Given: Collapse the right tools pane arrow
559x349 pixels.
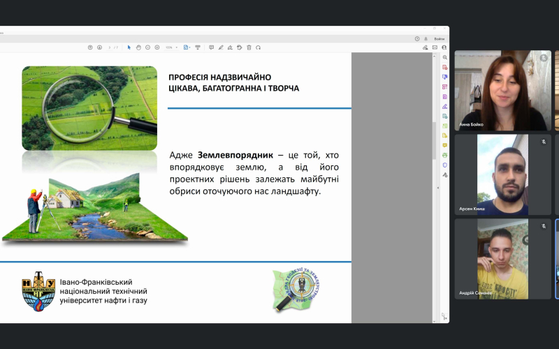Looking at the screenshot, I should (x=438, y=188).
